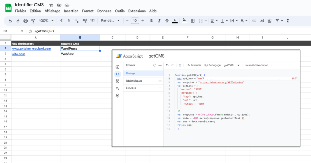Image resolution: width=311 pixels, height=163 pixels.
Task: Open Apps Script project settings gear
Action: 117,95
